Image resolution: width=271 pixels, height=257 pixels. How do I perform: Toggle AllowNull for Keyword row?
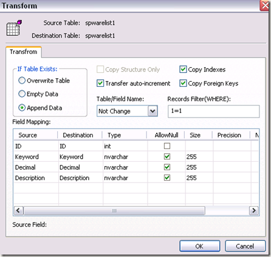point(167,156)
